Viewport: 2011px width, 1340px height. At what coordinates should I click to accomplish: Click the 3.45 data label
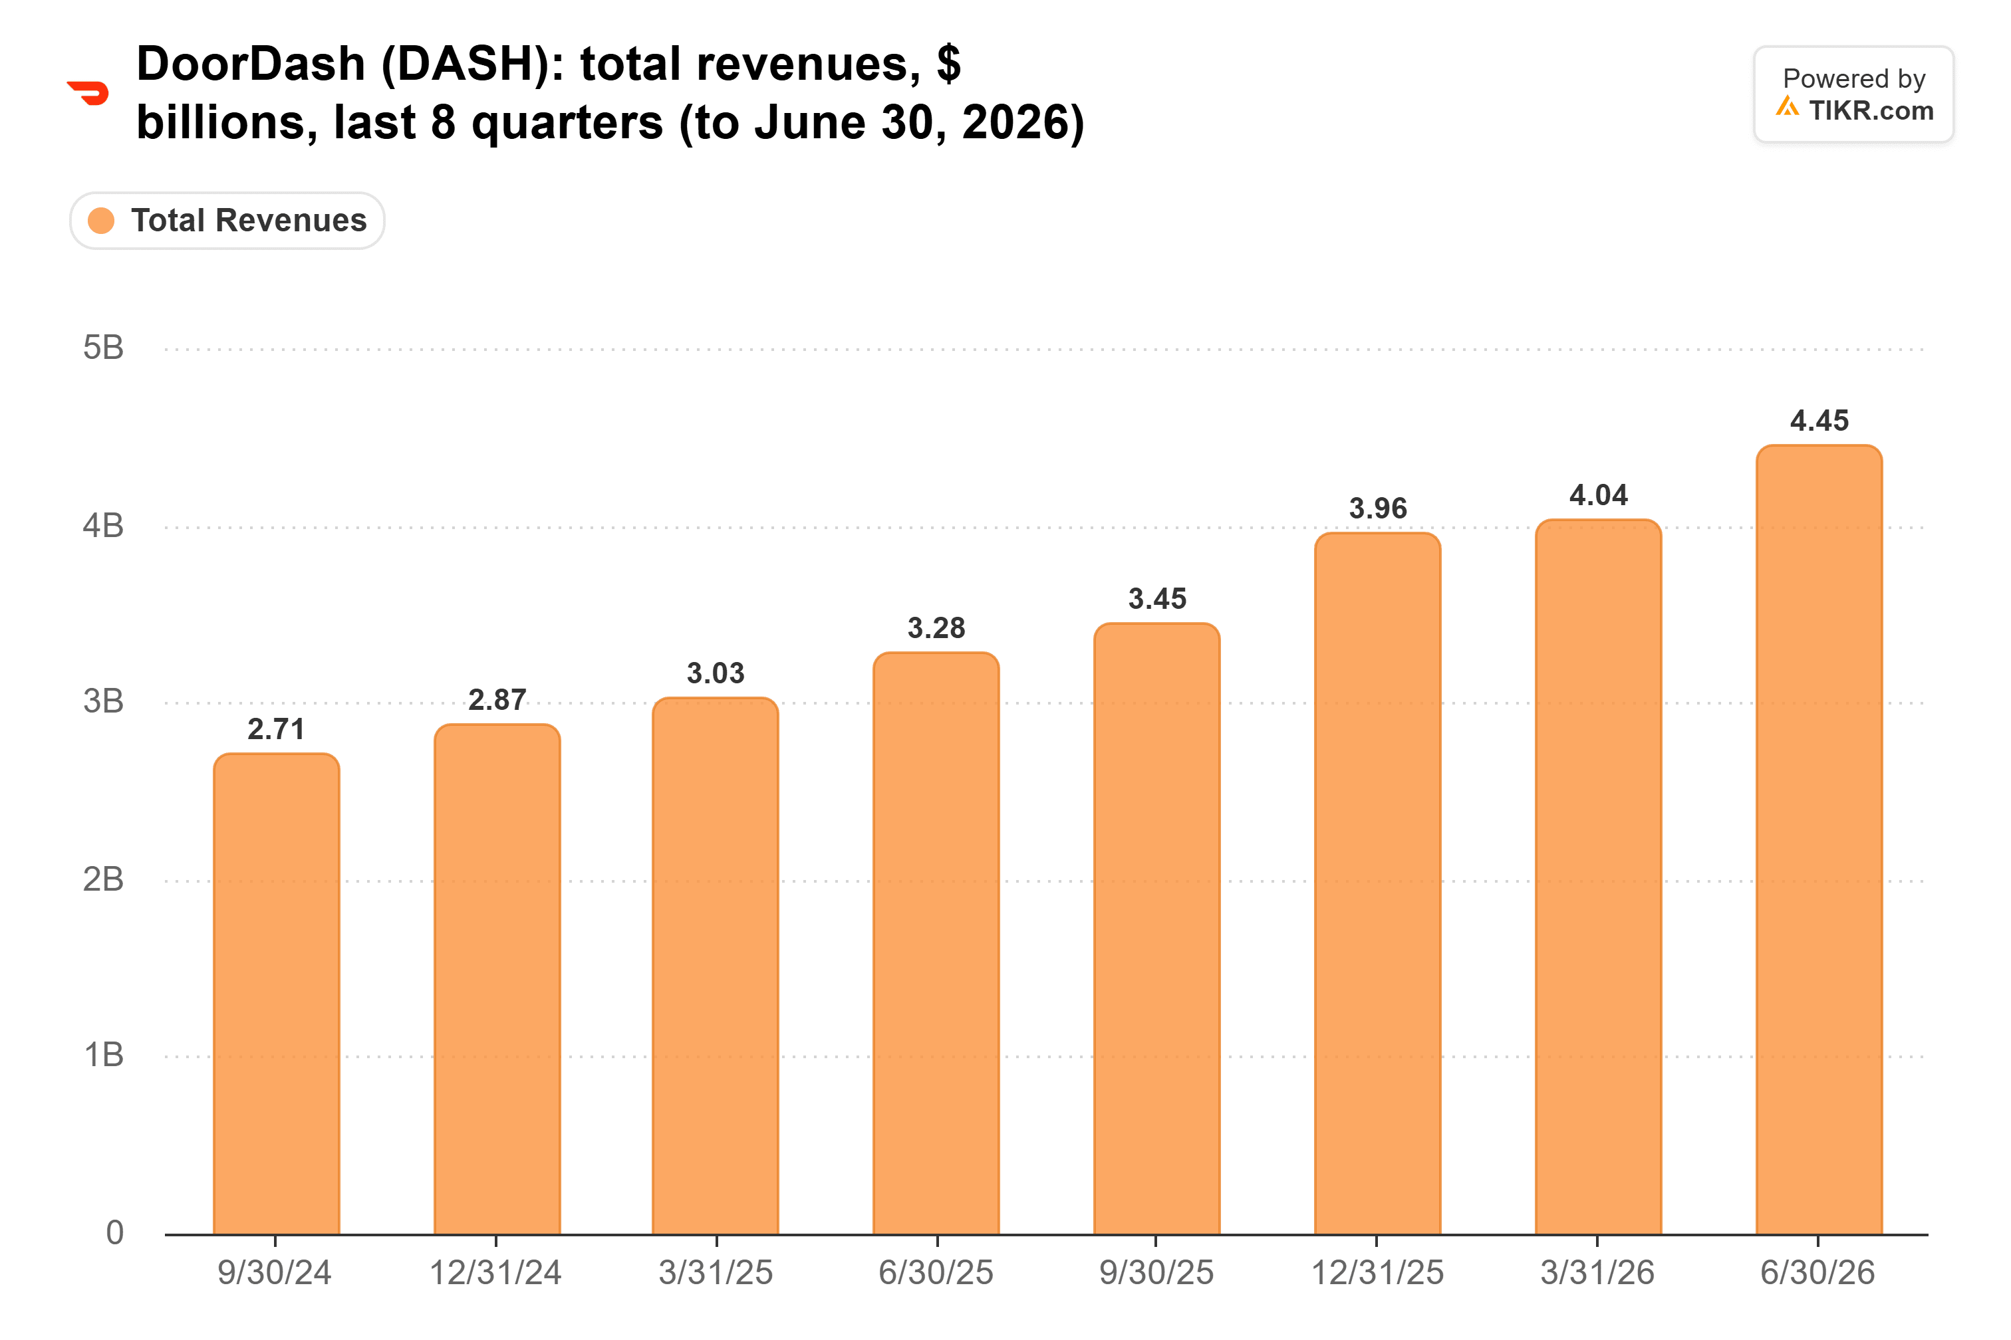click(1157, 599)
